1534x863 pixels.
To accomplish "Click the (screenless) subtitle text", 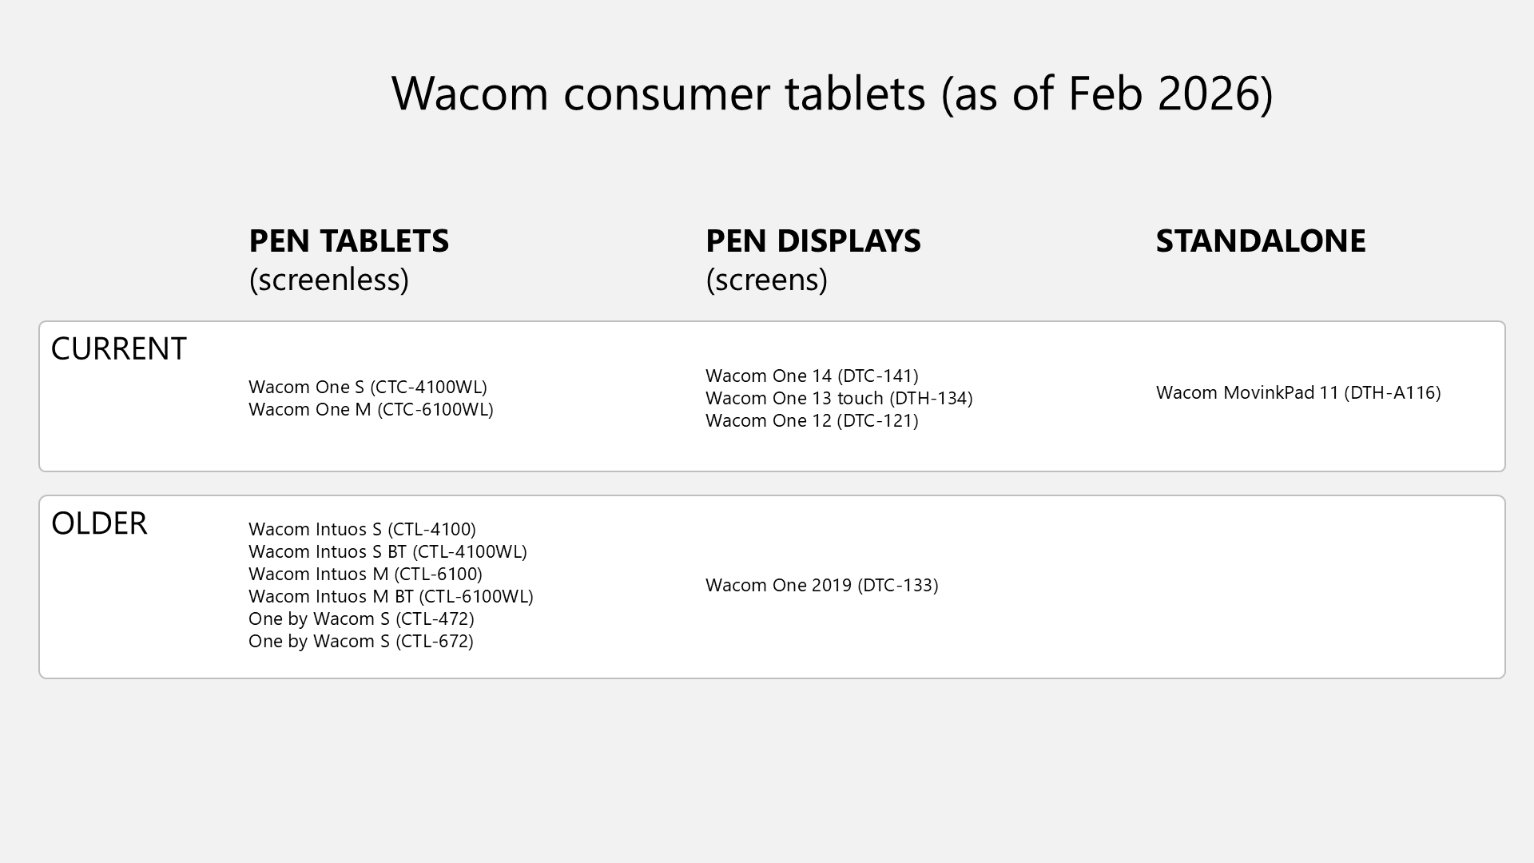I will click(328, 280).
